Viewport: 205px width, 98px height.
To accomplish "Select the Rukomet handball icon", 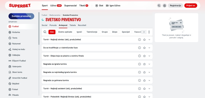I will coord(10,44).
